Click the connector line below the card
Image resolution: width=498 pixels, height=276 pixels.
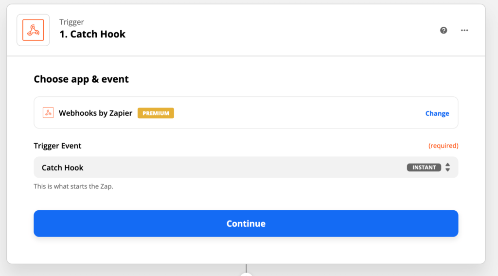tap(247, 268)
